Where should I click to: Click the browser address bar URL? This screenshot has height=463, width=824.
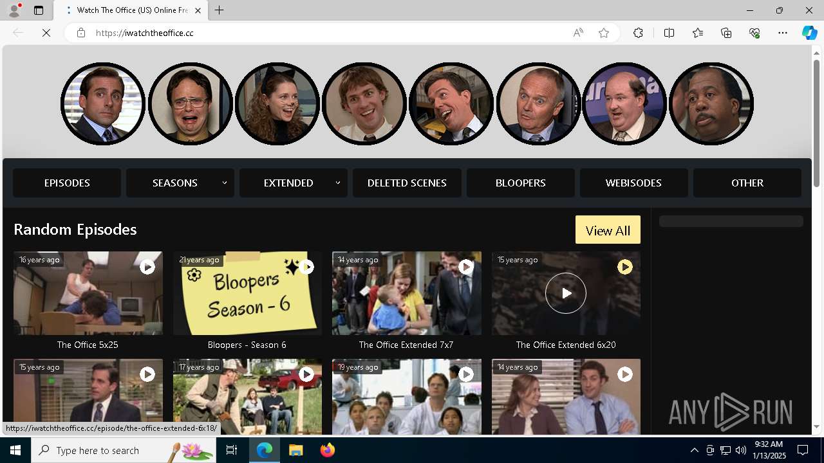145,33
